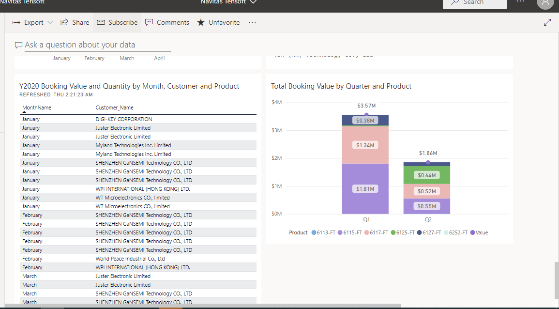Viewport: 559px width, 309px height.
Task: Click 6252-FT legend color swatch
Action: point(446,232)
